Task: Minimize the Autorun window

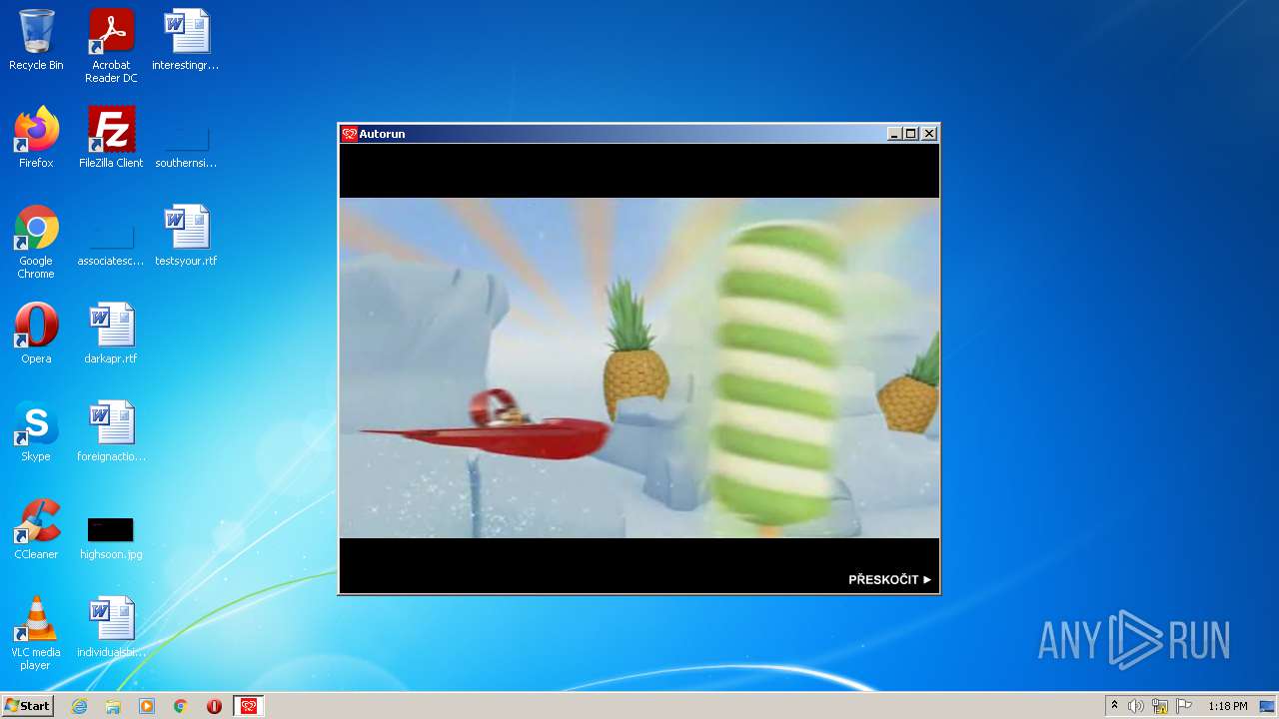Action: tap(894, 134)
